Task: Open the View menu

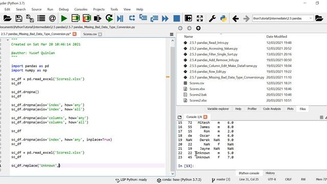Action: (x=127, y=9)
